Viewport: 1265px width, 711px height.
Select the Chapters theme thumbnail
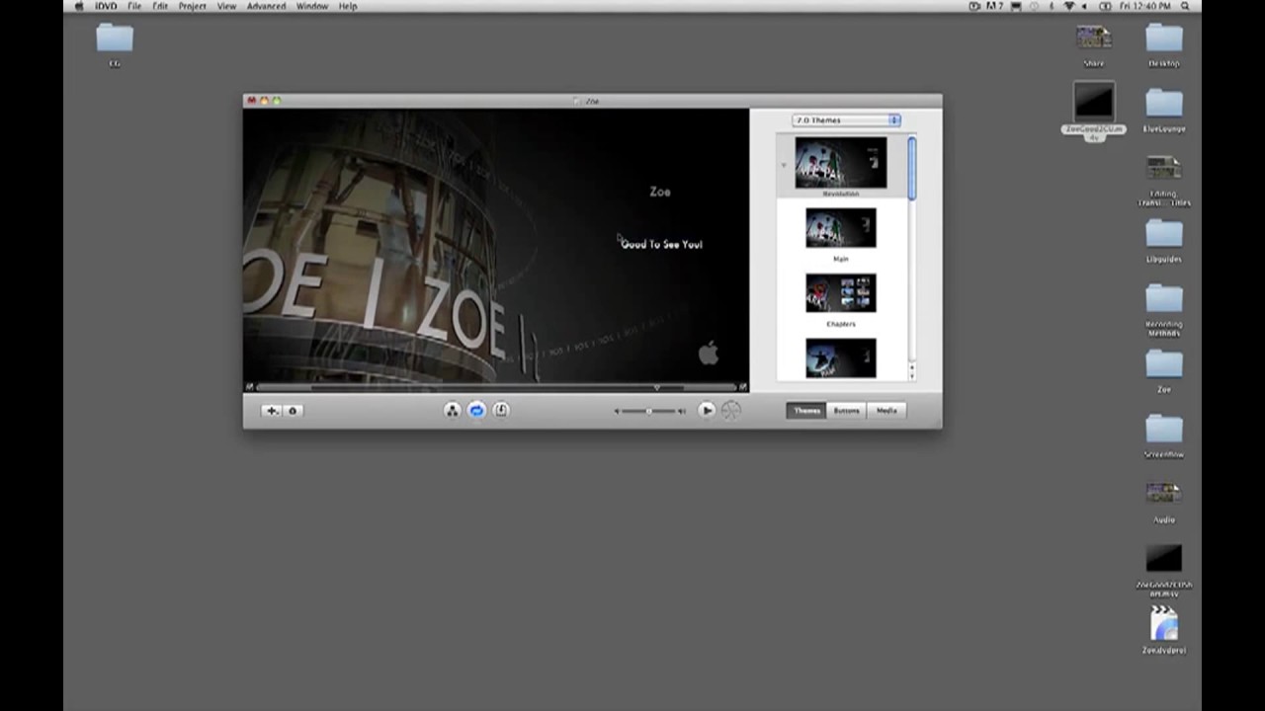(841, 293)
